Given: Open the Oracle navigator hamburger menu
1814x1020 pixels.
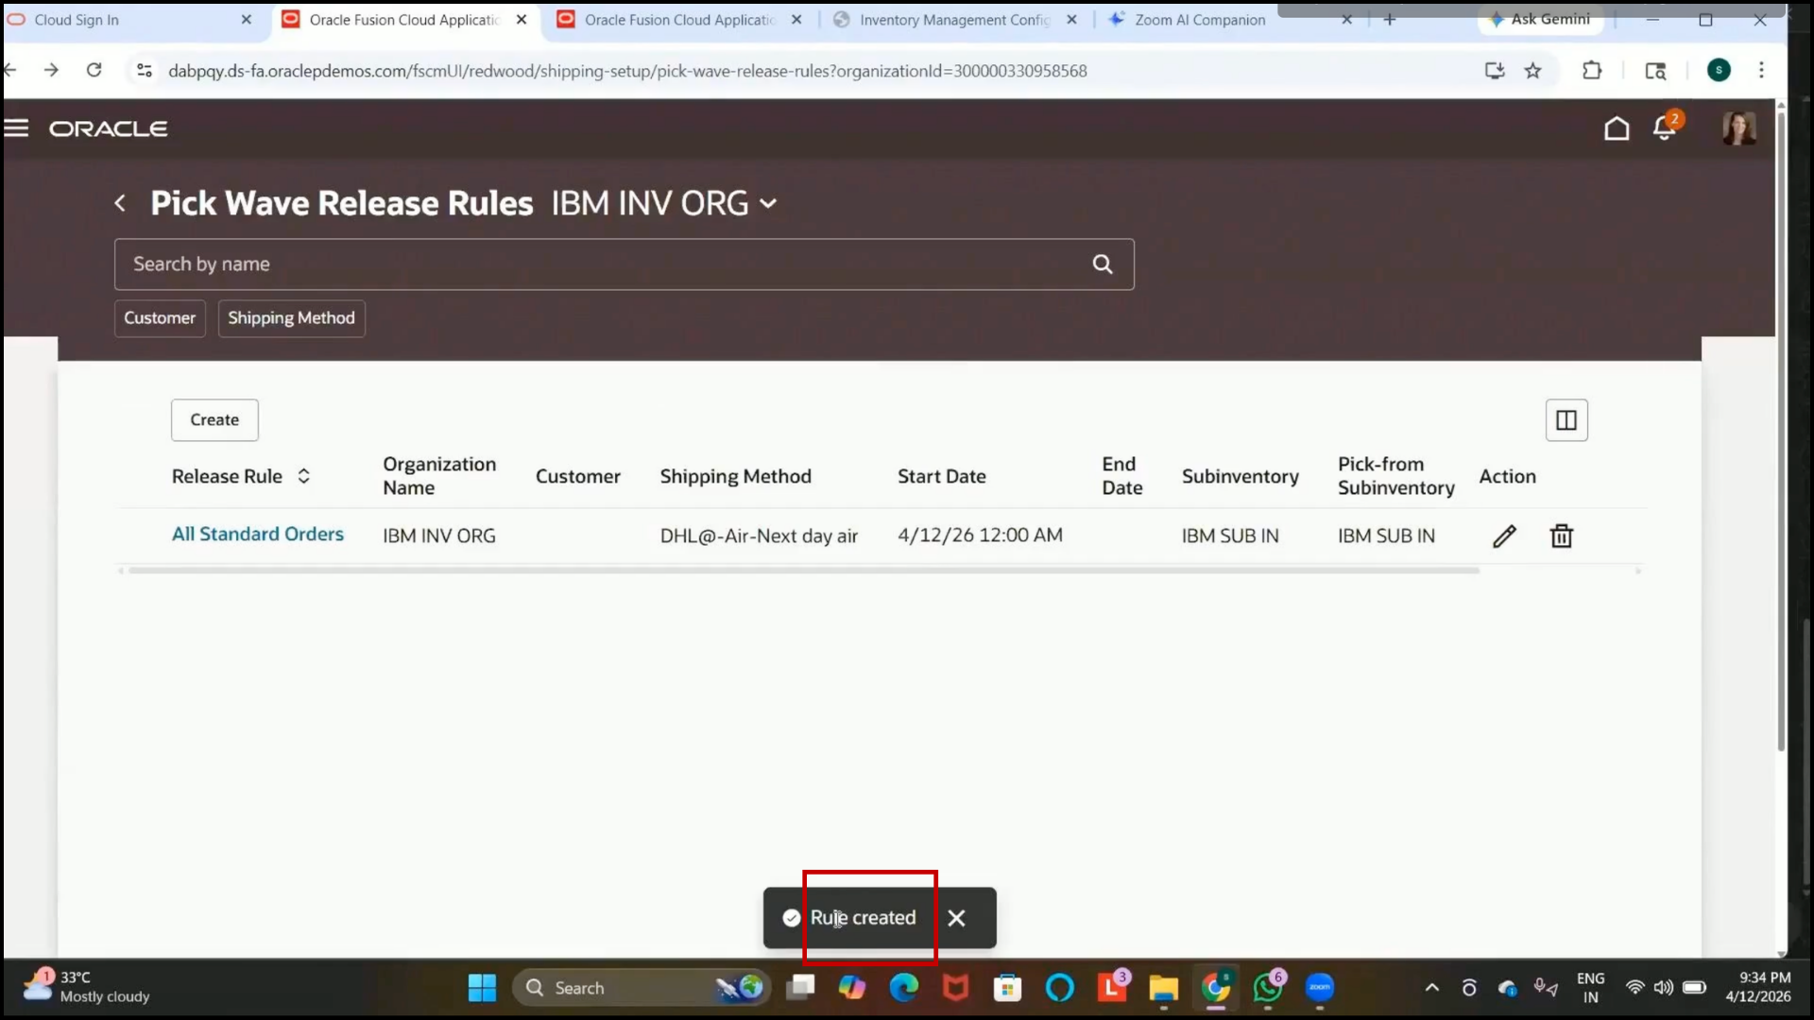Looking at the screenshot, I should pyautogui.click(x=16, y=128).
